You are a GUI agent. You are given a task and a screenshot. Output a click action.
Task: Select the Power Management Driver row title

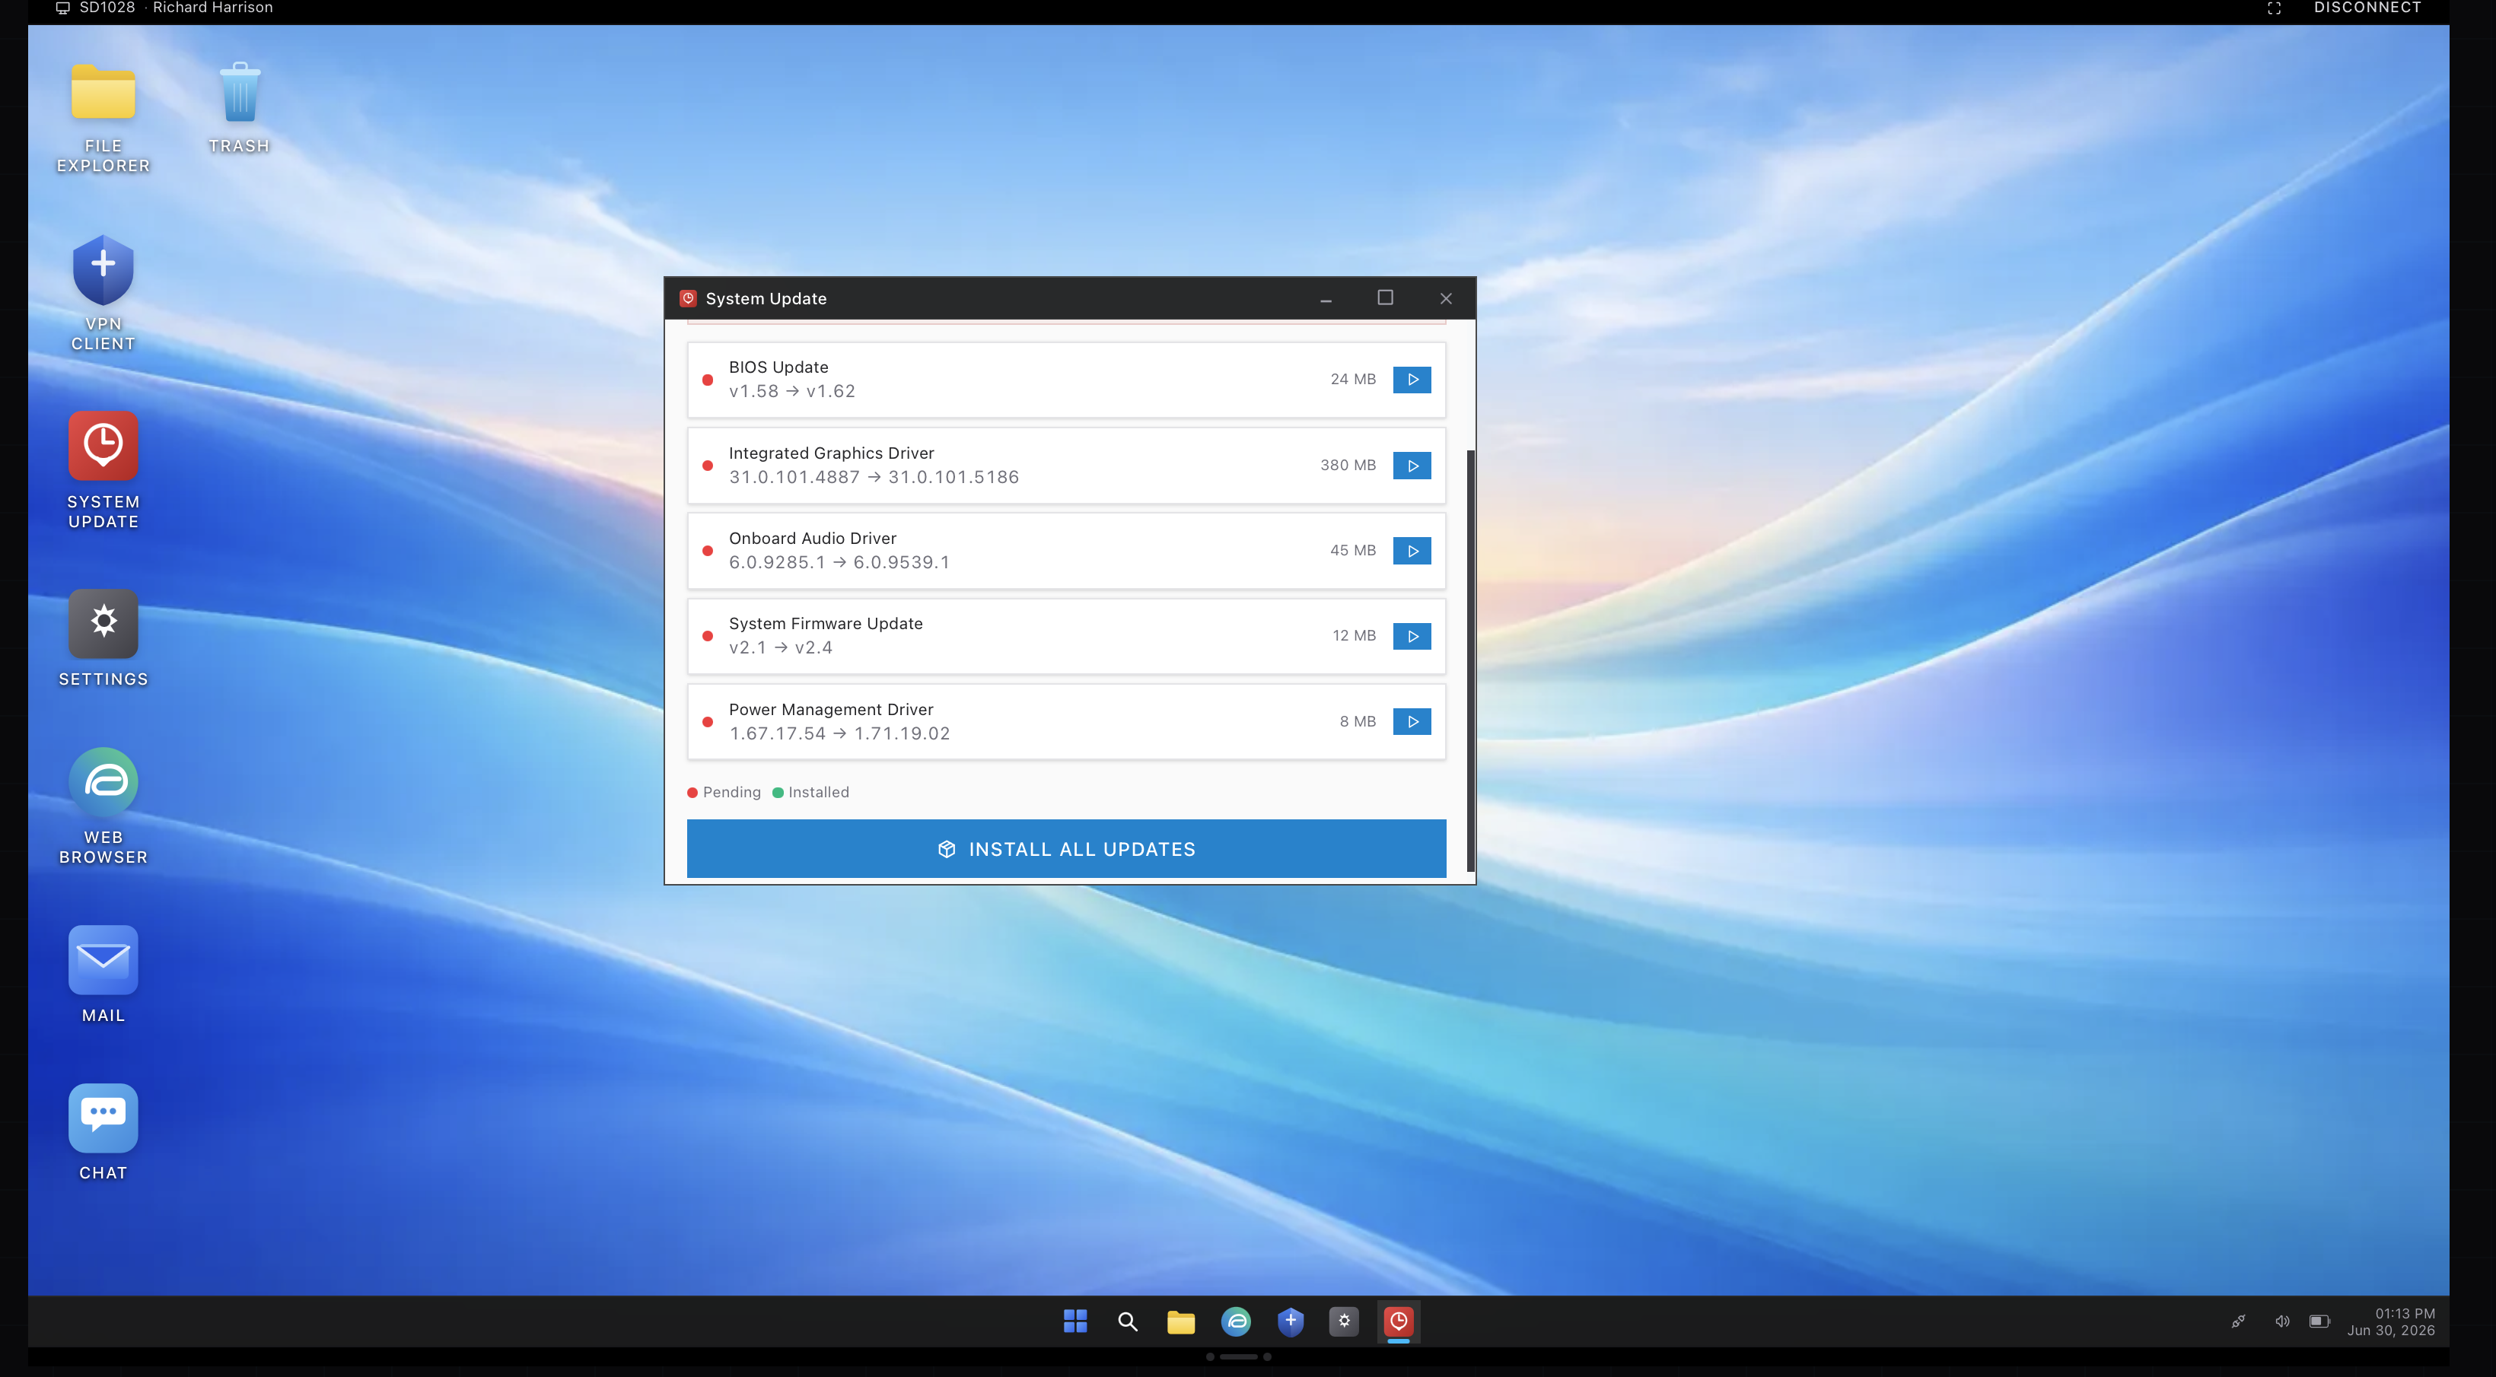click(831, 710)
